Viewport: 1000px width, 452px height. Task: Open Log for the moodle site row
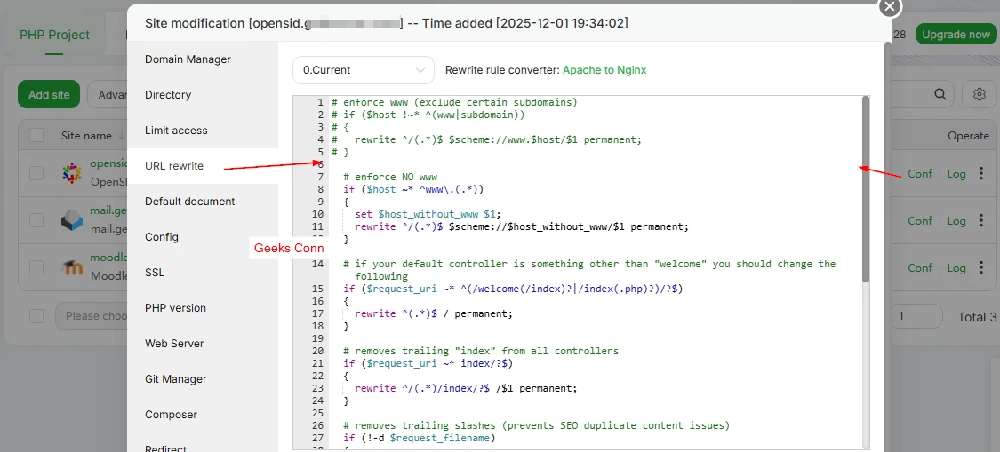click(956, 268)
